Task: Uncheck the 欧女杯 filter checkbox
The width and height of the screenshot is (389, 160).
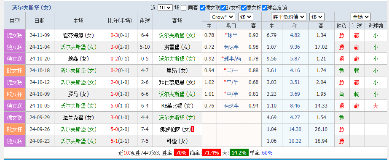Action: [223, 8]
